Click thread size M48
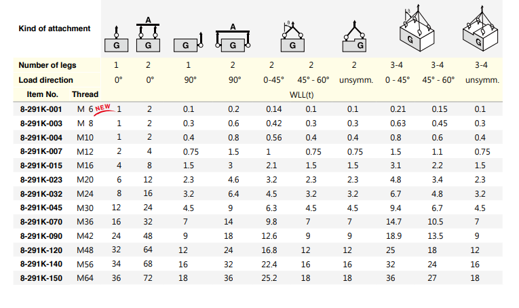Image resolution: width=519 pixels, height=308 pixels. tap(85, 250)
